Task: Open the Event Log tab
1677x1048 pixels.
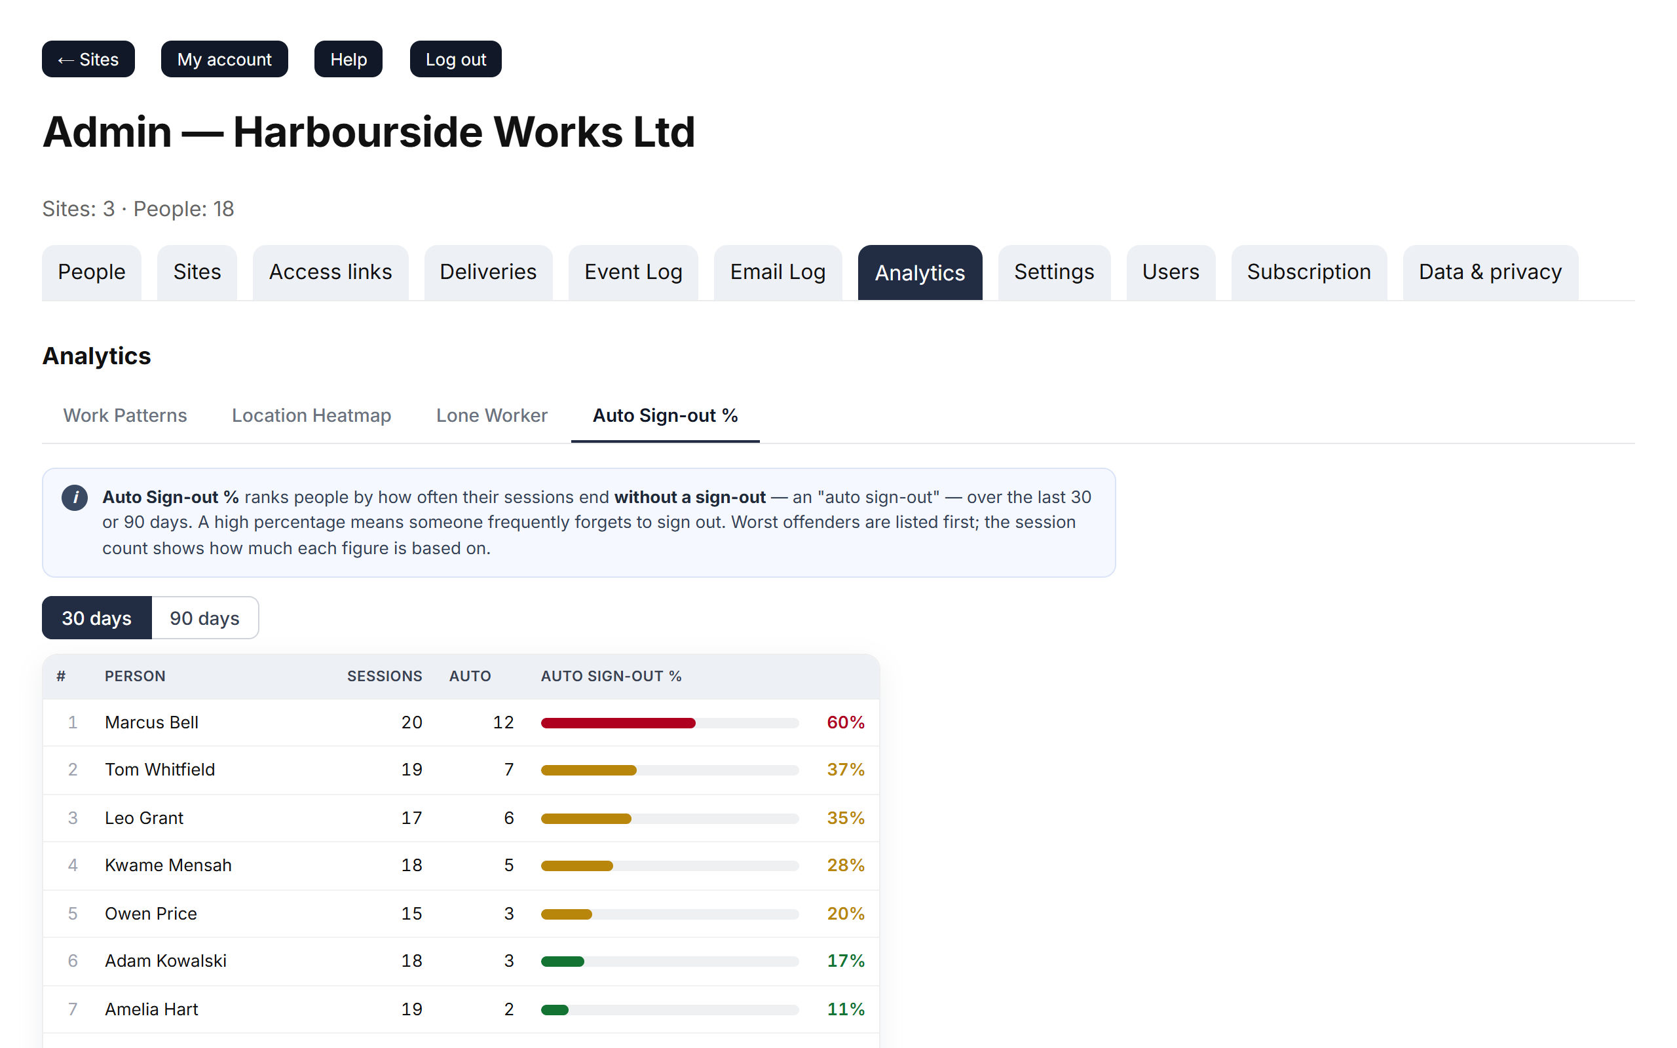Action: click(633, 272)
